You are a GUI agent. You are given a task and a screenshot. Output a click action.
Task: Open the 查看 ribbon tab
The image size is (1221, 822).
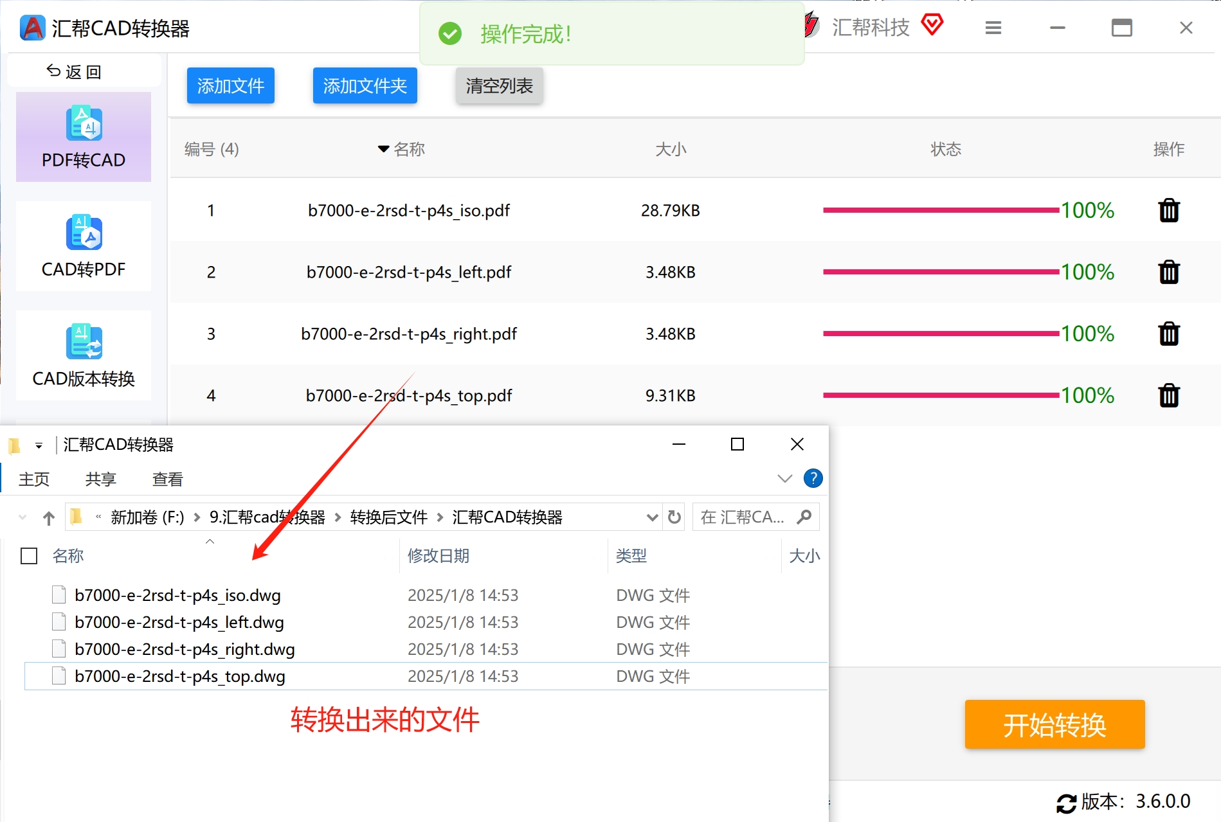(168, 479)
